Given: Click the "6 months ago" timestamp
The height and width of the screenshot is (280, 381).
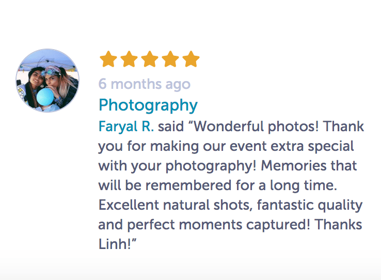Looking at the screenshot, I should (145, 84).
